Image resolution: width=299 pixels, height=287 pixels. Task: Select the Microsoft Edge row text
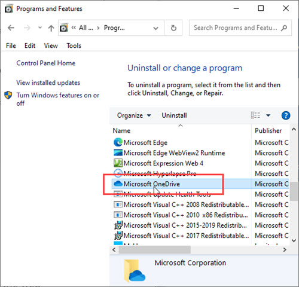click(145, 142)
